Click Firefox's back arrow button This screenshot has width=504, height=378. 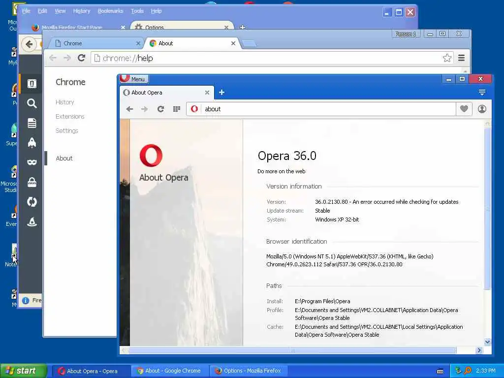click(29, 44)
